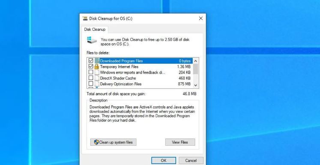Click the Cancel button
Screen dimensions: 320x165
point(191,161)
